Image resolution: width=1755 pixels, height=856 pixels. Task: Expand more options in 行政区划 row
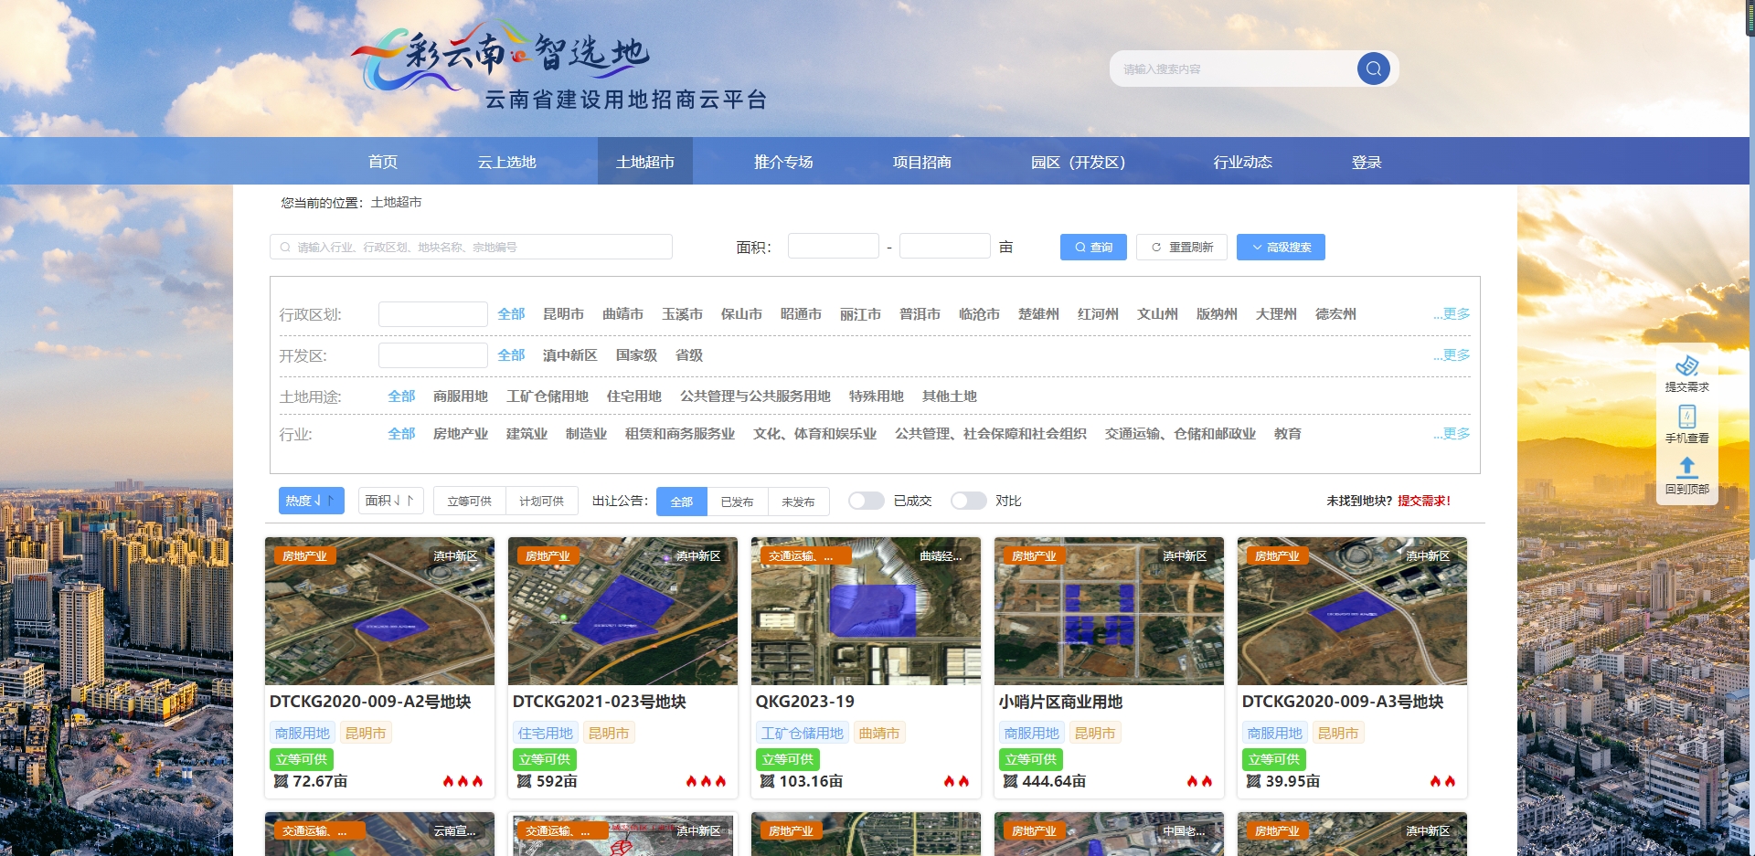click(x=1452, y=314)
